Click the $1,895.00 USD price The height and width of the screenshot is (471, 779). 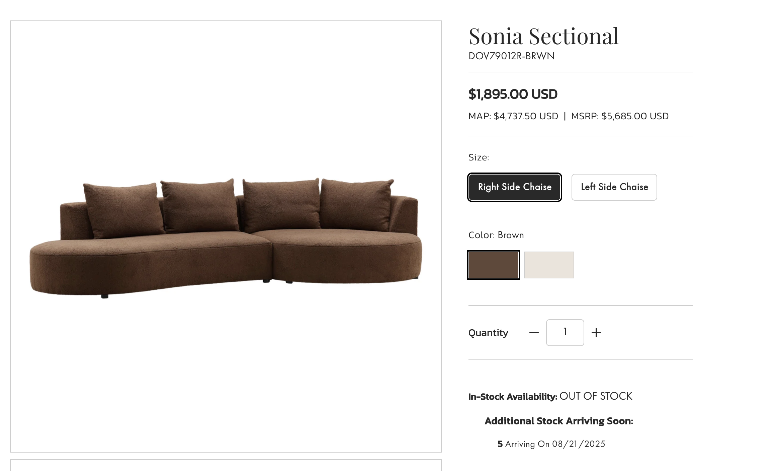[x=513, y=94]
